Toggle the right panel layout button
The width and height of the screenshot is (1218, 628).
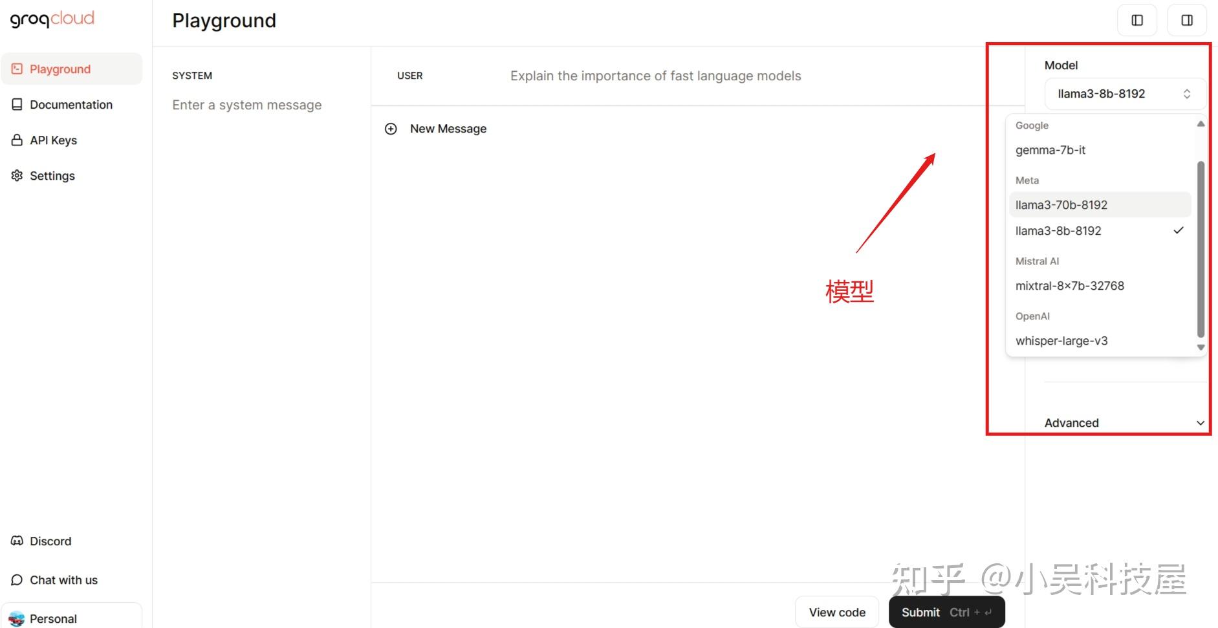pyautogui.click(x=1187, y=20)
